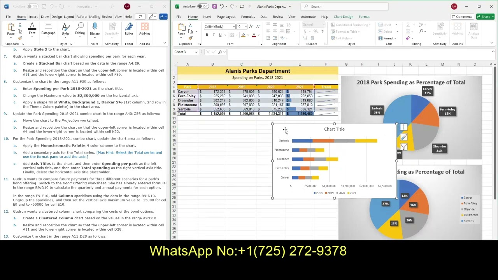Click Percent Style button in Excel
Screen dimensions: 498x280
coord(316,31)
